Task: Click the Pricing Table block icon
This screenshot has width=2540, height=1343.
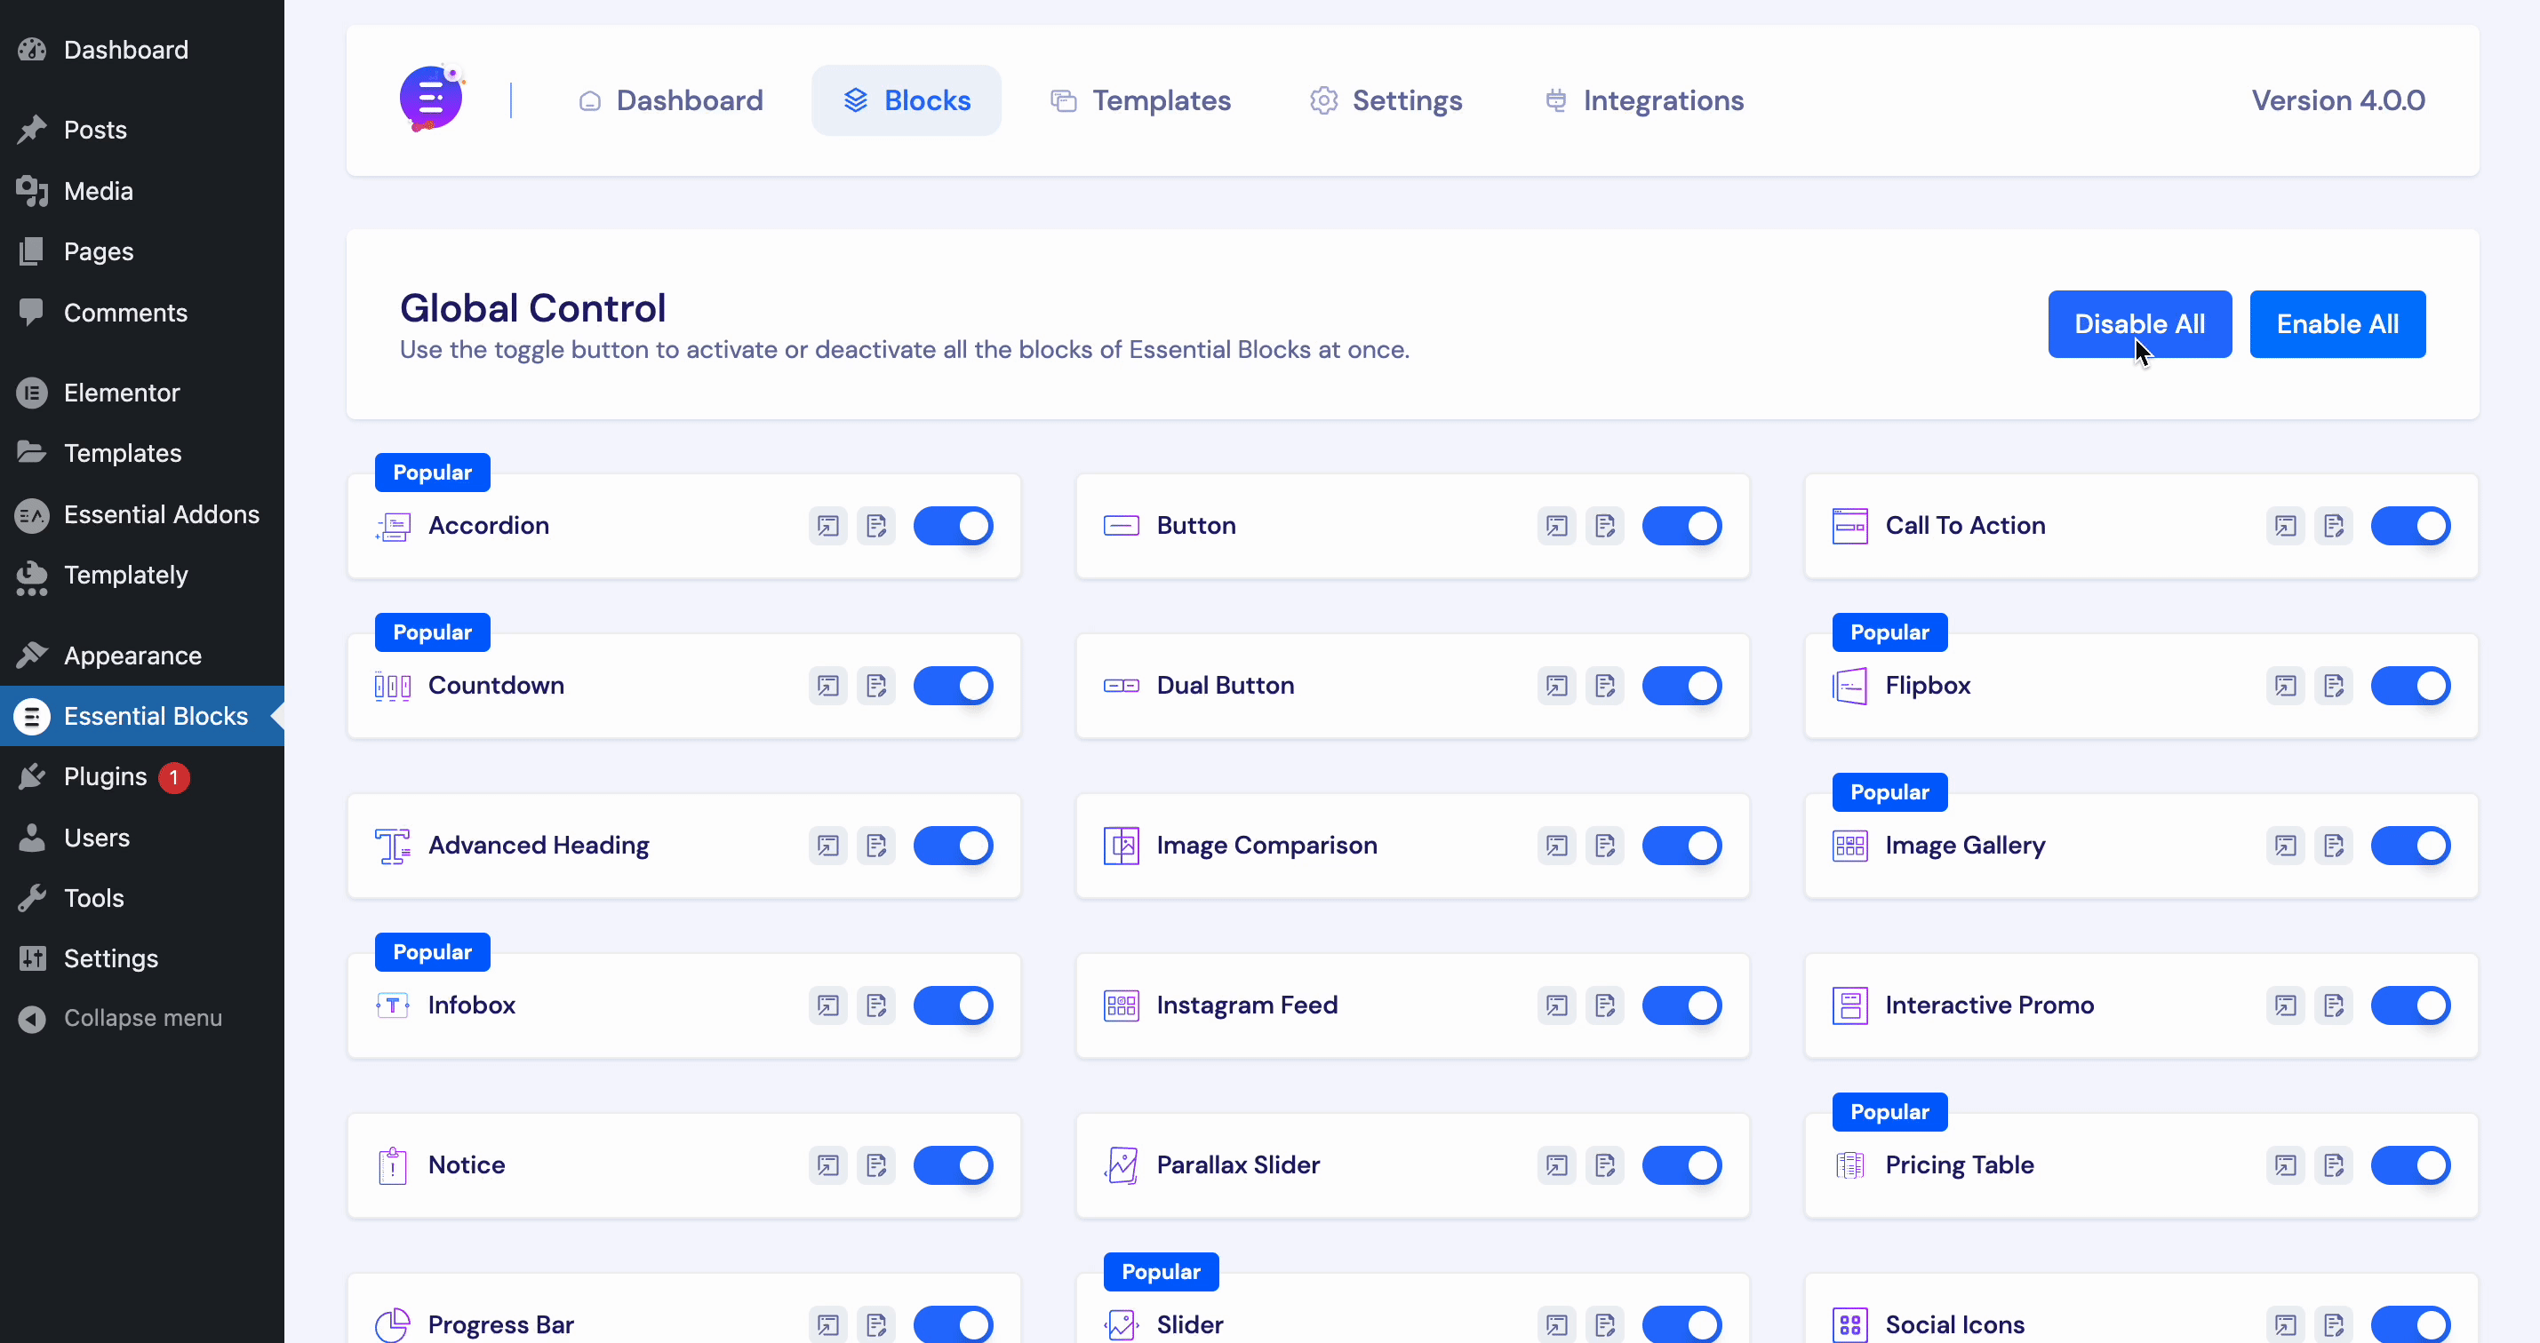Action: pyautogui.click(x=1849, y=1165)
